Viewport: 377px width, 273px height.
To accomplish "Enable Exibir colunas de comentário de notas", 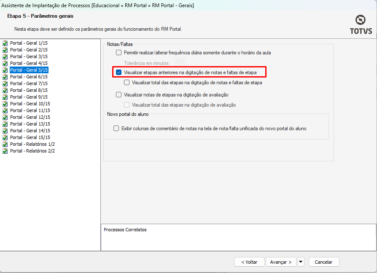I will [116, 128].
